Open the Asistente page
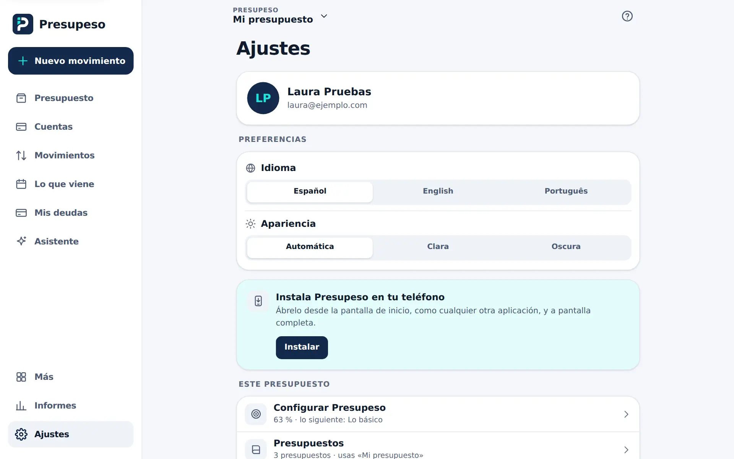Image resolution: width=734 pixels, height=459 pixels. tap(71, 241)
